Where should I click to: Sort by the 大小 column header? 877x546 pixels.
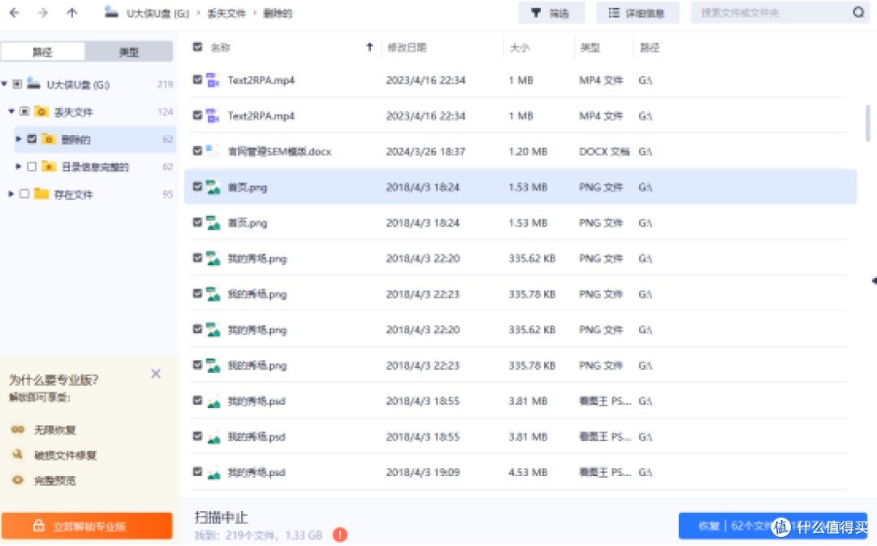(520, 48)
